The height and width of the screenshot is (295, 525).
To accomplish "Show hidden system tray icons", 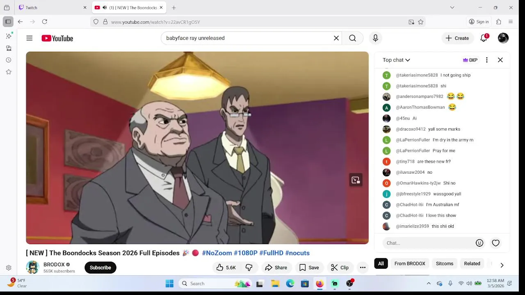I will (429, 284).
